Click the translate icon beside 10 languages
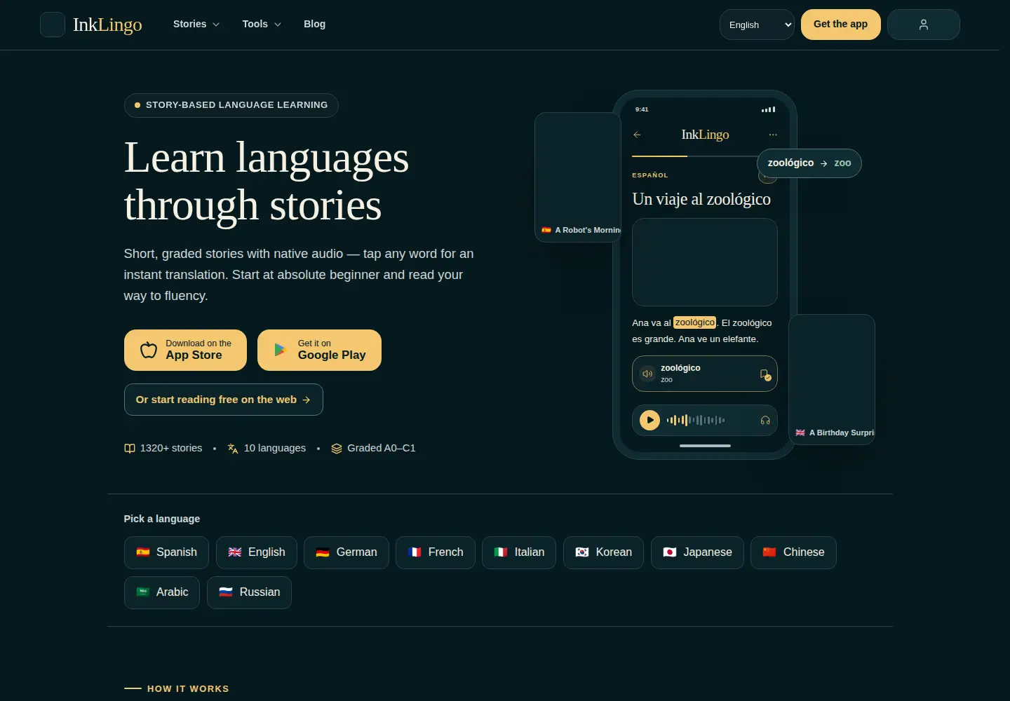 233,449
